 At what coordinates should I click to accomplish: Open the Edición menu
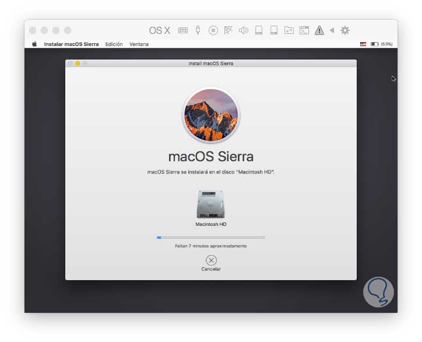114,44
